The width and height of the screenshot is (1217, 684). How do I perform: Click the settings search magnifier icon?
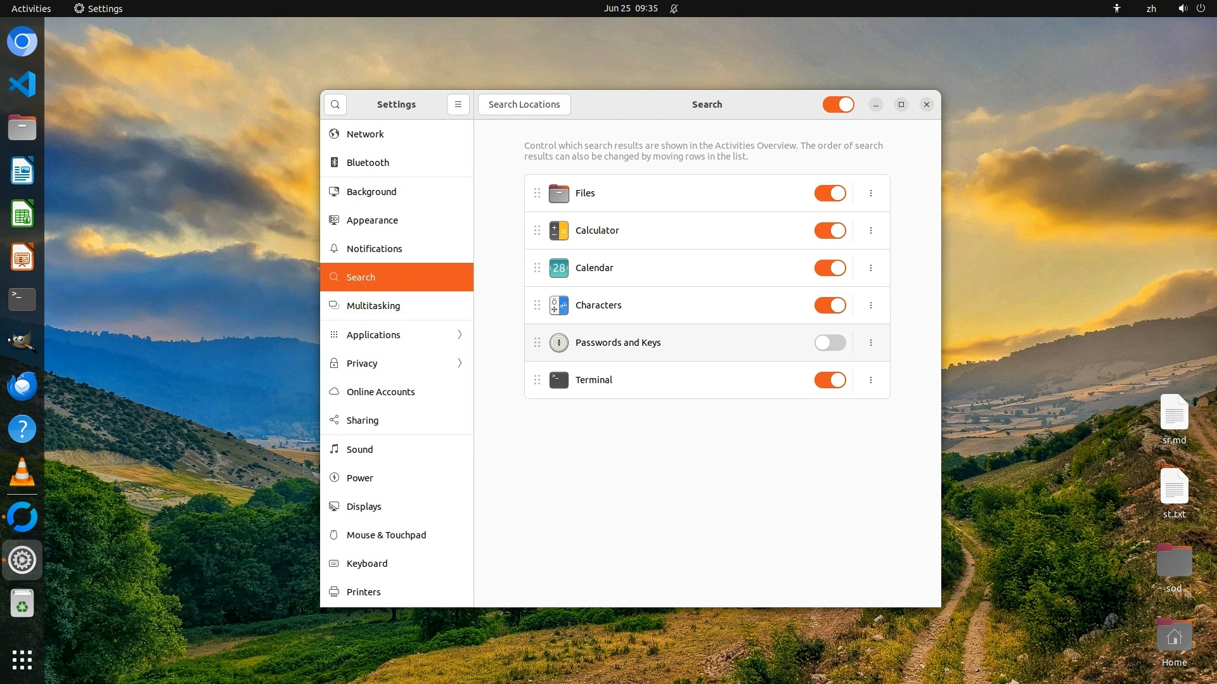[x=335, y=104]
